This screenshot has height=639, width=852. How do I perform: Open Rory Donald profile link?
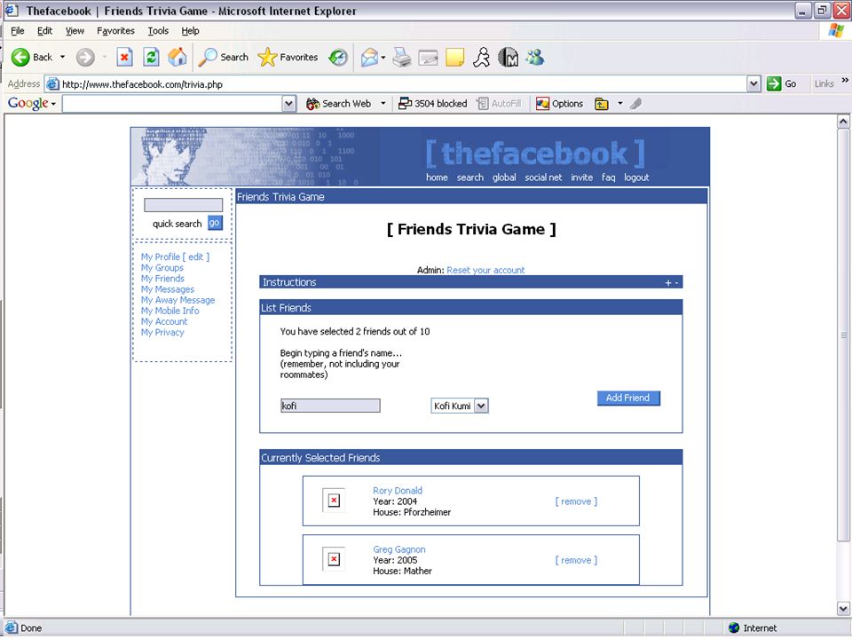click(x=398, y=490)
